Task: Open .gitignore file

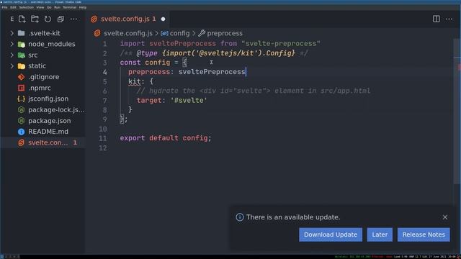Action: coord(44,77)
